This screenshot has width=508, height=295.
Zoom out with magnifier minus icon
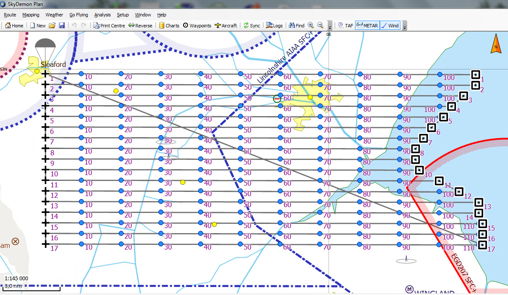point(320,25)
